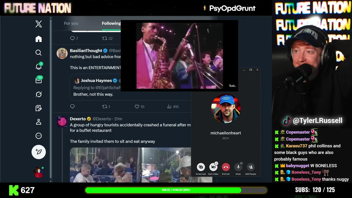Screen dimensions: 352x198
Task: Open the Profile person icon
Action: [x=38, y=122]
